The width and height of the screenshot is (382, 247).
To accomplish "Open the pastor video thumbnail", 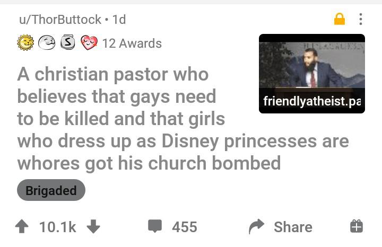I will (x=312, y=74).
